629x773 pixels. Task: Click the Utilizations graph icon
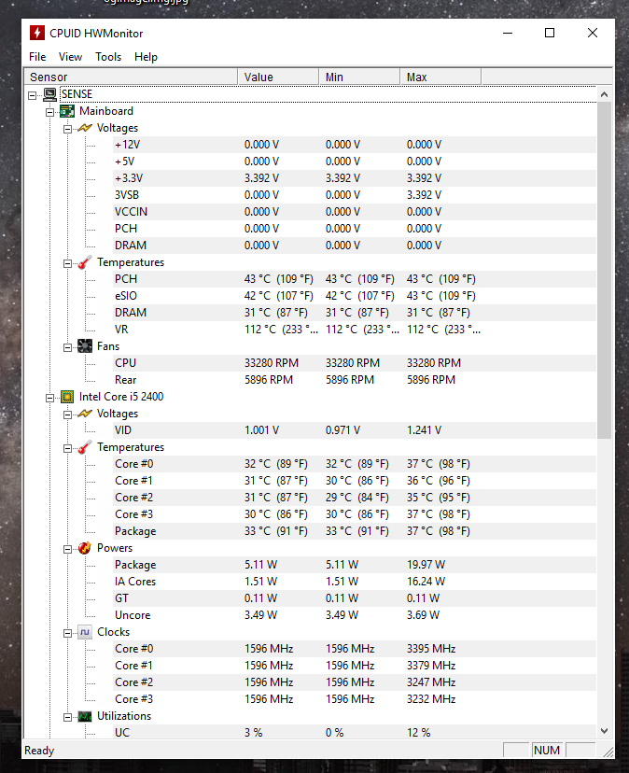[85, 716]
